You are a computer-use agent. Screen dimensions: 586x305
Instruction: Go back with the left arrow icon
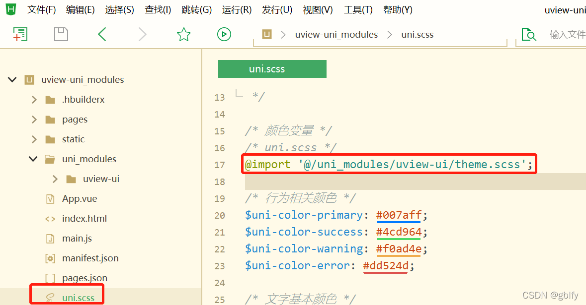[x=102, y=34]
